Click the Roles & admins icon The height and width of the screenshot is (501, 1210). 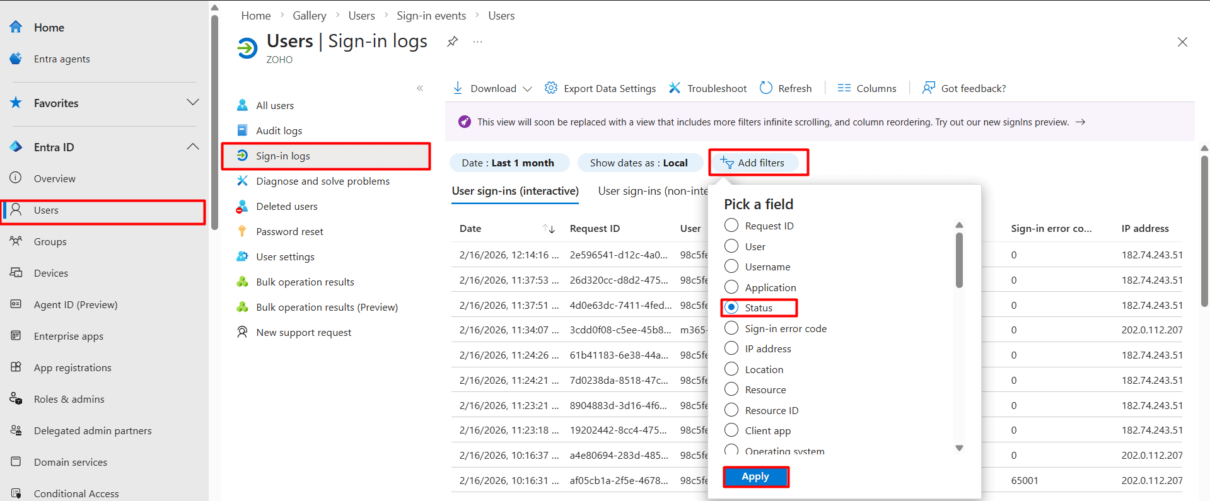tap(16, 398)
